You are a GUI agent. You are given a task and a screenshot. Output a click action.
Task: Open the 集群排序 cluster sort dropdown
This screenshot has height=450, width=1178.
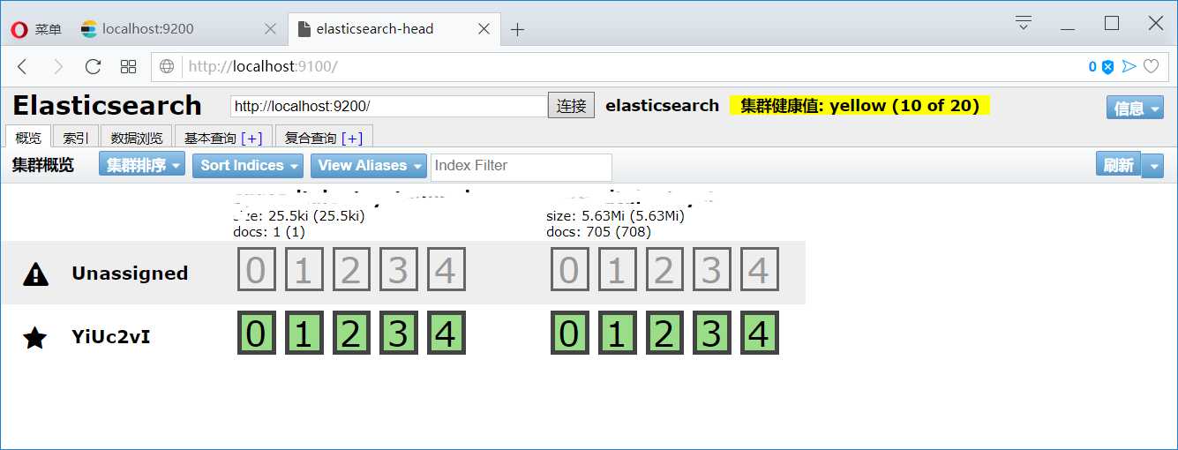tap(143, 165)
